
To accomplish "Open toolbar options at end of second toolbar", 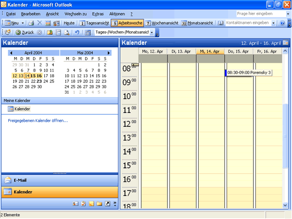I will [157, 33].
